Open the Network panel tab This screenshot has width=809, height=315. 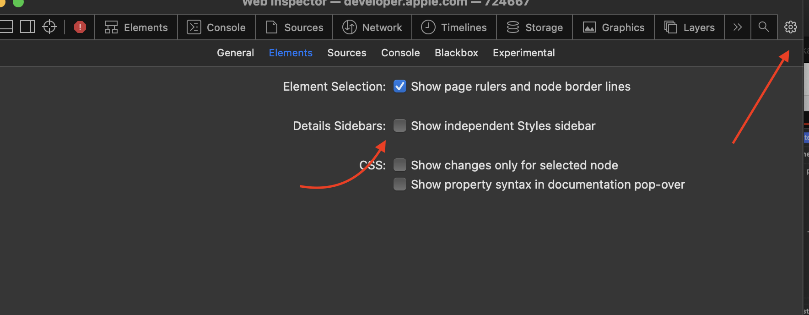coord(372,27)
